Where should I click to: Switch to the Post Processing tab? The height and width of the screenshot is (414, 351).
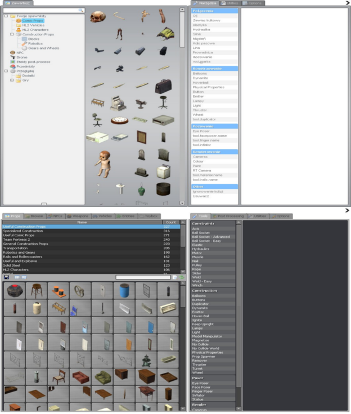coord(229,216)
